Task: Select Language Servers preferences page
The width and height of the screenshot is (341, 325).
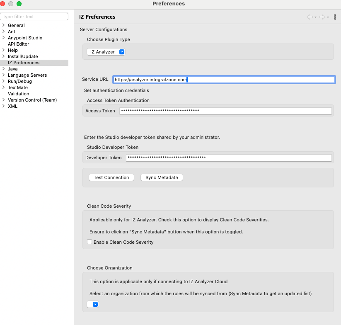Action: coord(27,75)
